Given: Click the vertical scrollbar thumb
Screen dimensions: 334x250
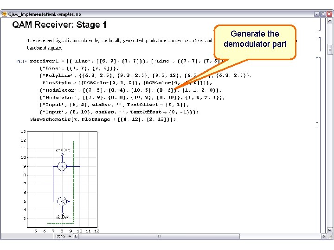Looking at the screenshot, I should [x=329, y=50].
